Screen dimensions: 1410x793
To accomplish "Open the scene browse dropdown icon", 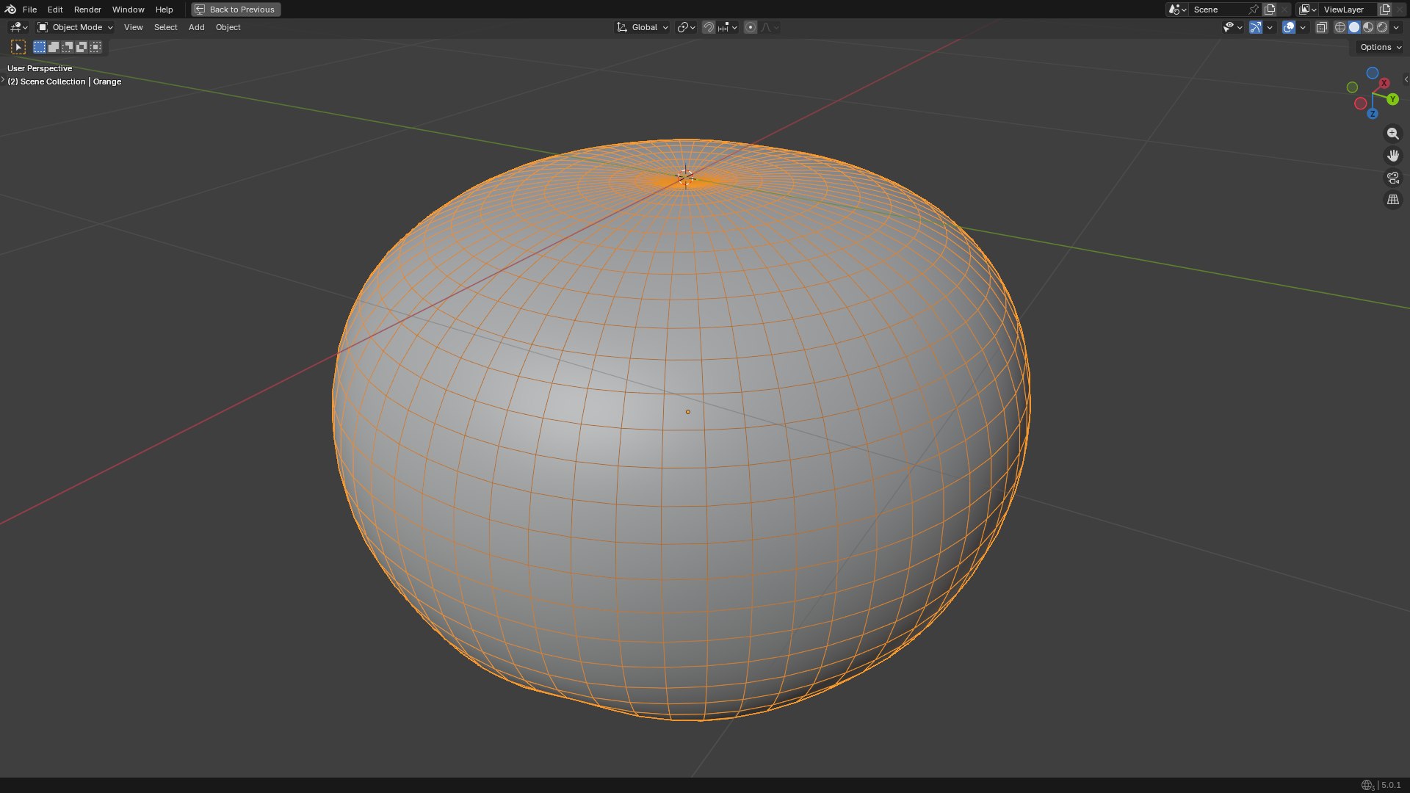I will tap(1177, 10).
